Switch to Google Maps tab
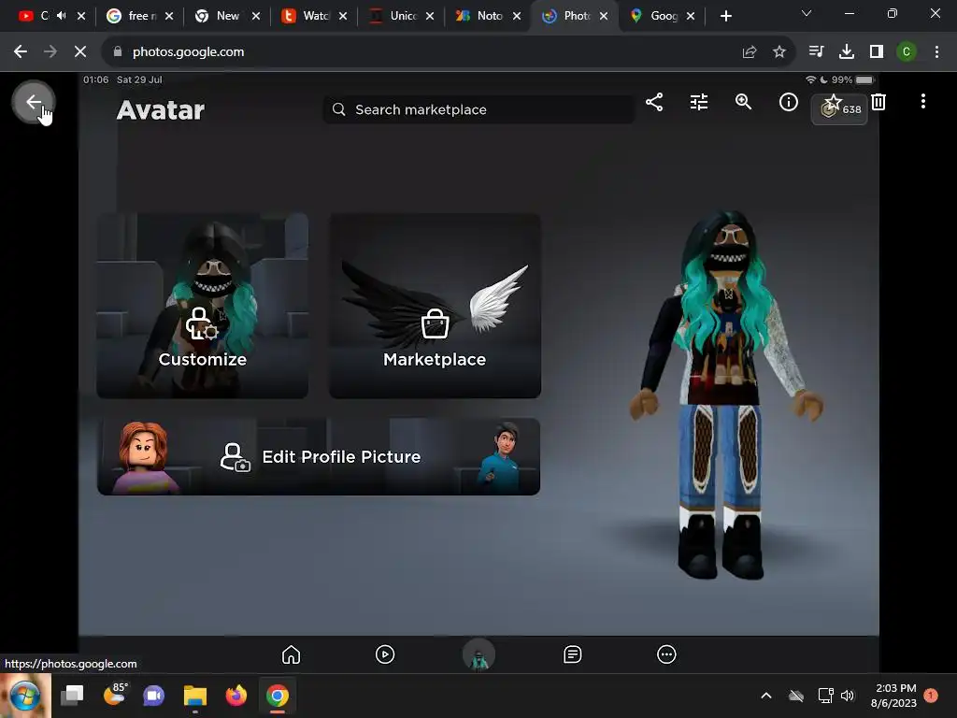Screen dimensions: 957x718 [x=661, y=16]
